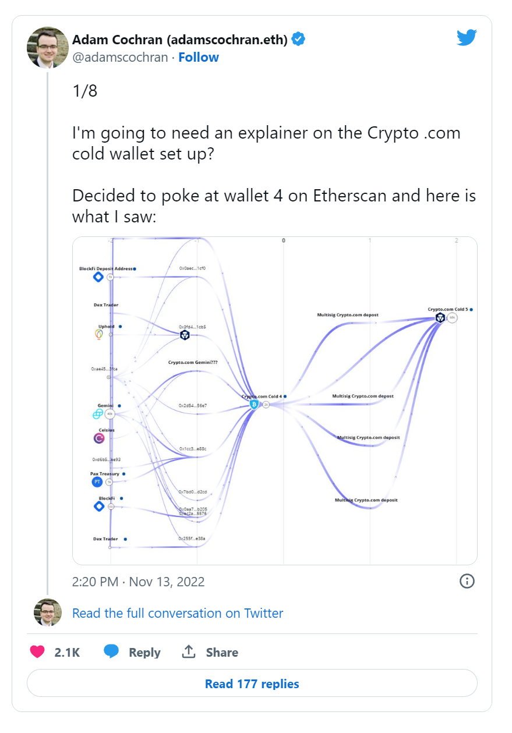
Task: Click the Celsius logo in graph
Action: pos(98,438)
